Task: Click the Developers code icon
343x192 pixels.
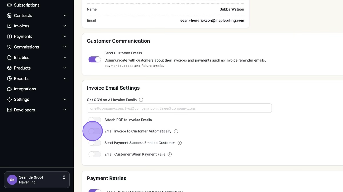Action: [9, 110]
